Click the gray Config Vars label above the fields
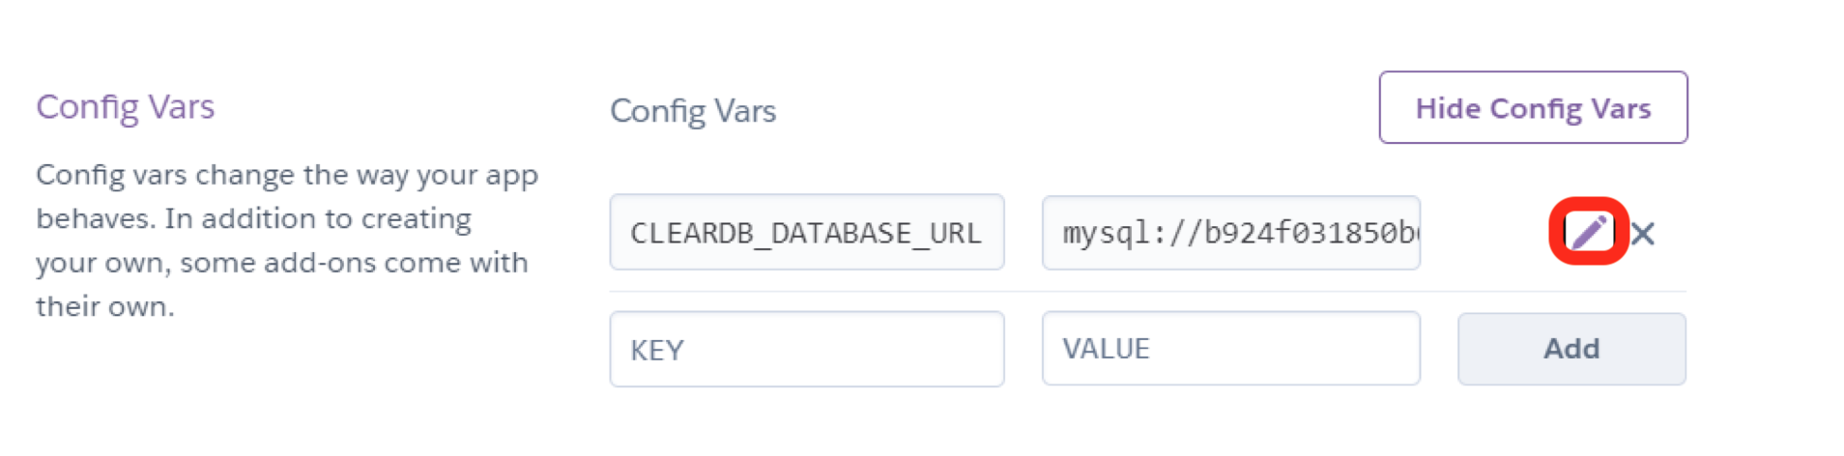Image resolution: width=1844 pixels, height=456 pixels. pyautogui.click(x=693, y=111)
